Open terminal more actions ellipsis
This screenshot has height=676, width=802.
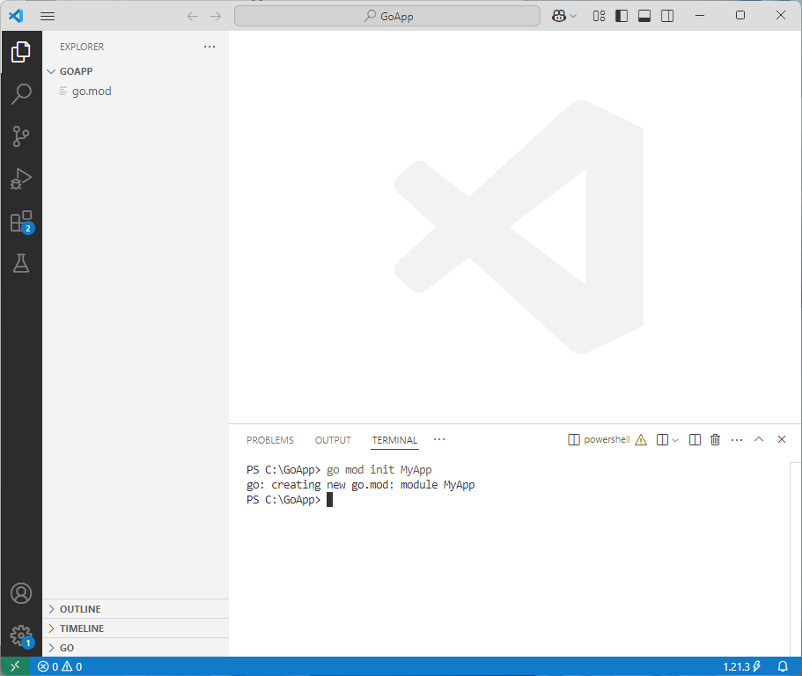[737, 440]
